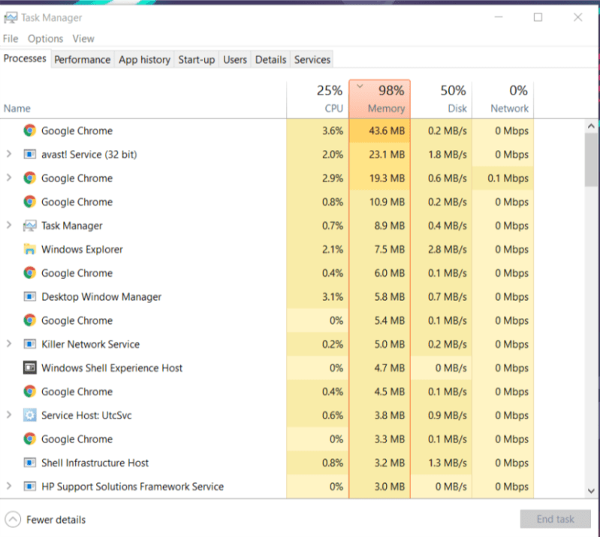Click the 43.6 MB memory value

coord(387,130)
